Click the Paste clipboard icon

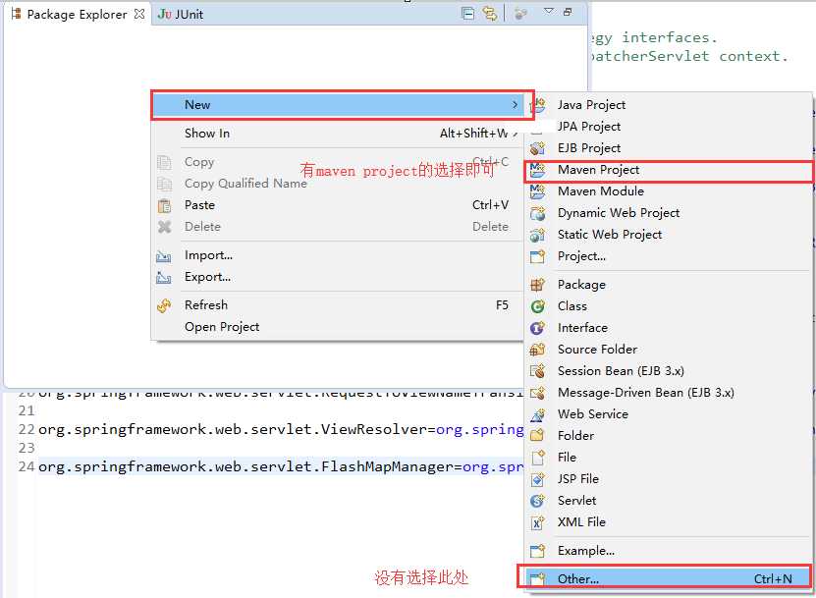(x=164, y=206)
